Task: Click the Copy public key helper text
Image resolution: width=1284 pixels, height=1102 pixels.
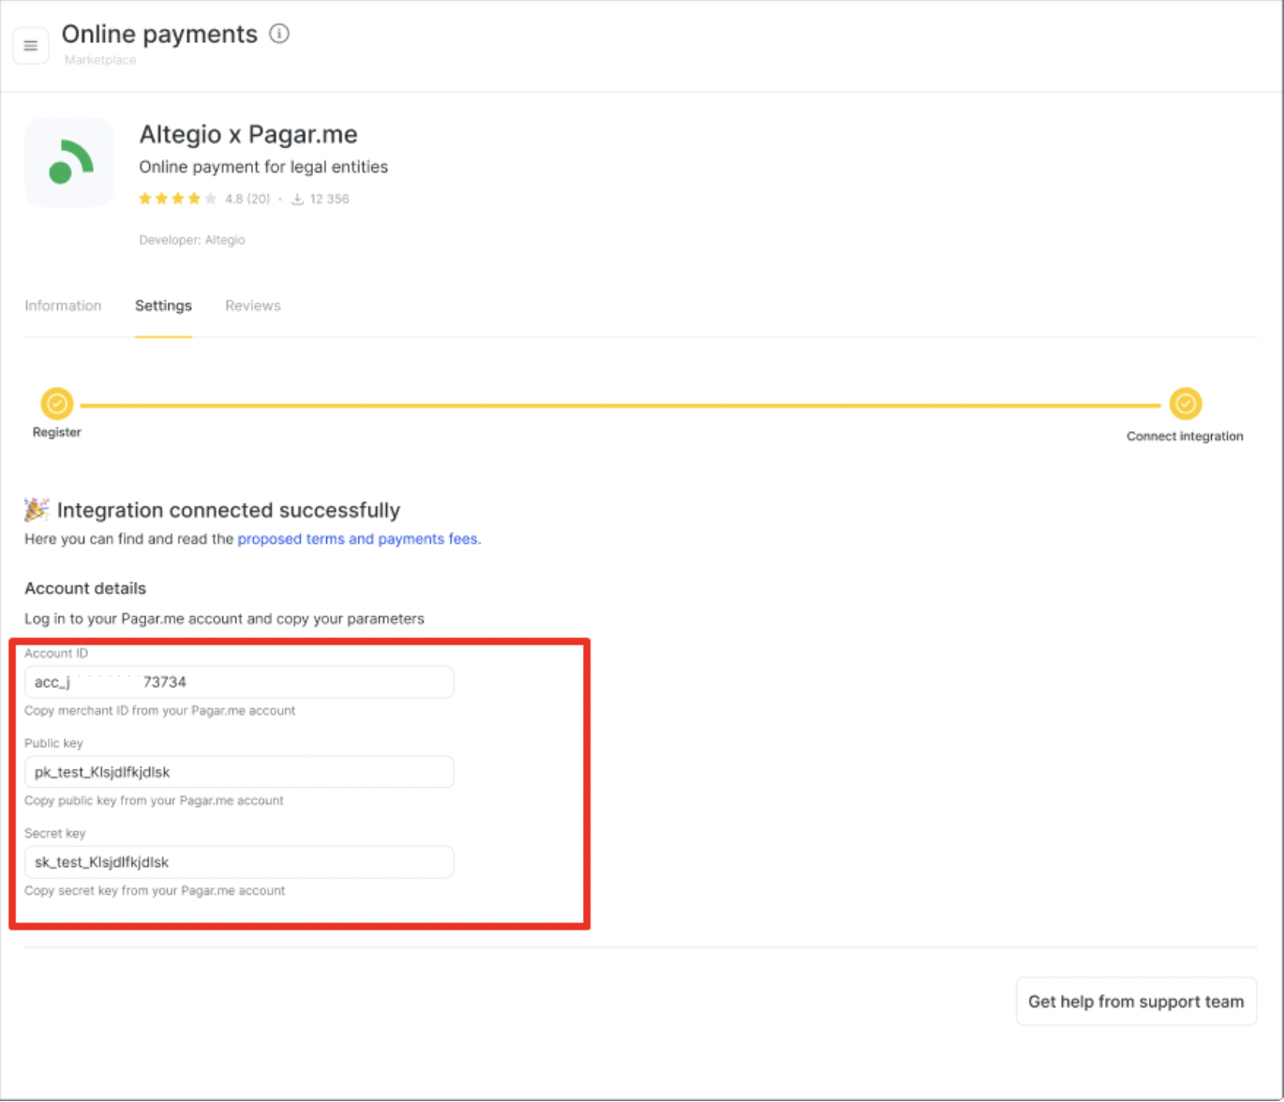Action: (154, 800)
